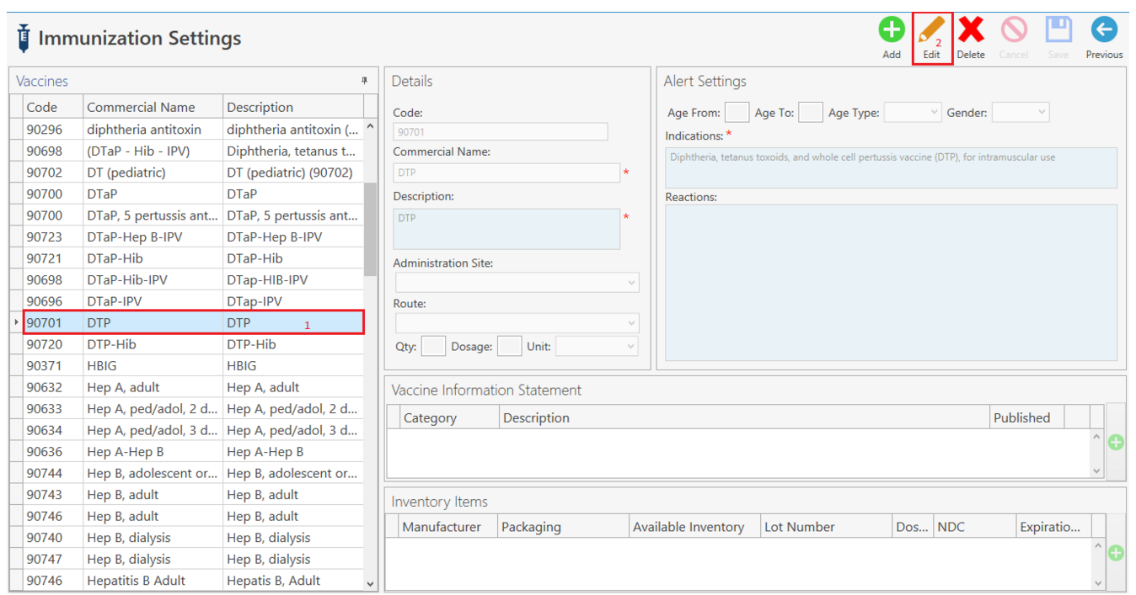Viewport: 1136px width, 595px height.
Task: Click the Age From input field
Action: pyautogui.click(x=737, y=111)
